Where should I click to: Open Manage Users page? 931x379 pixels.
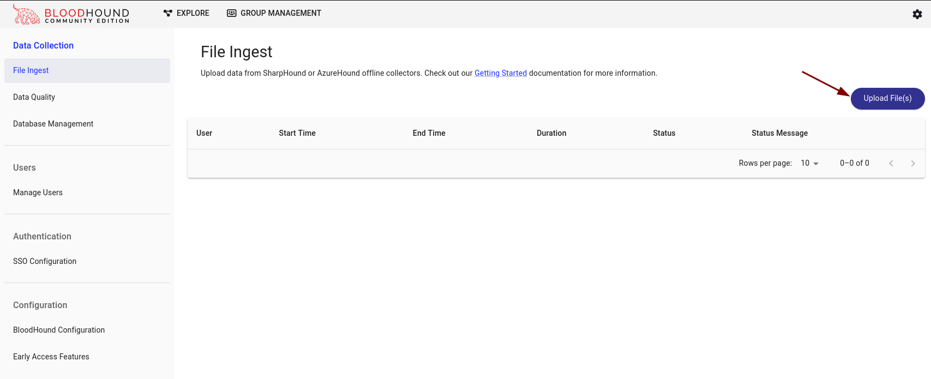[x=38, y=192]
